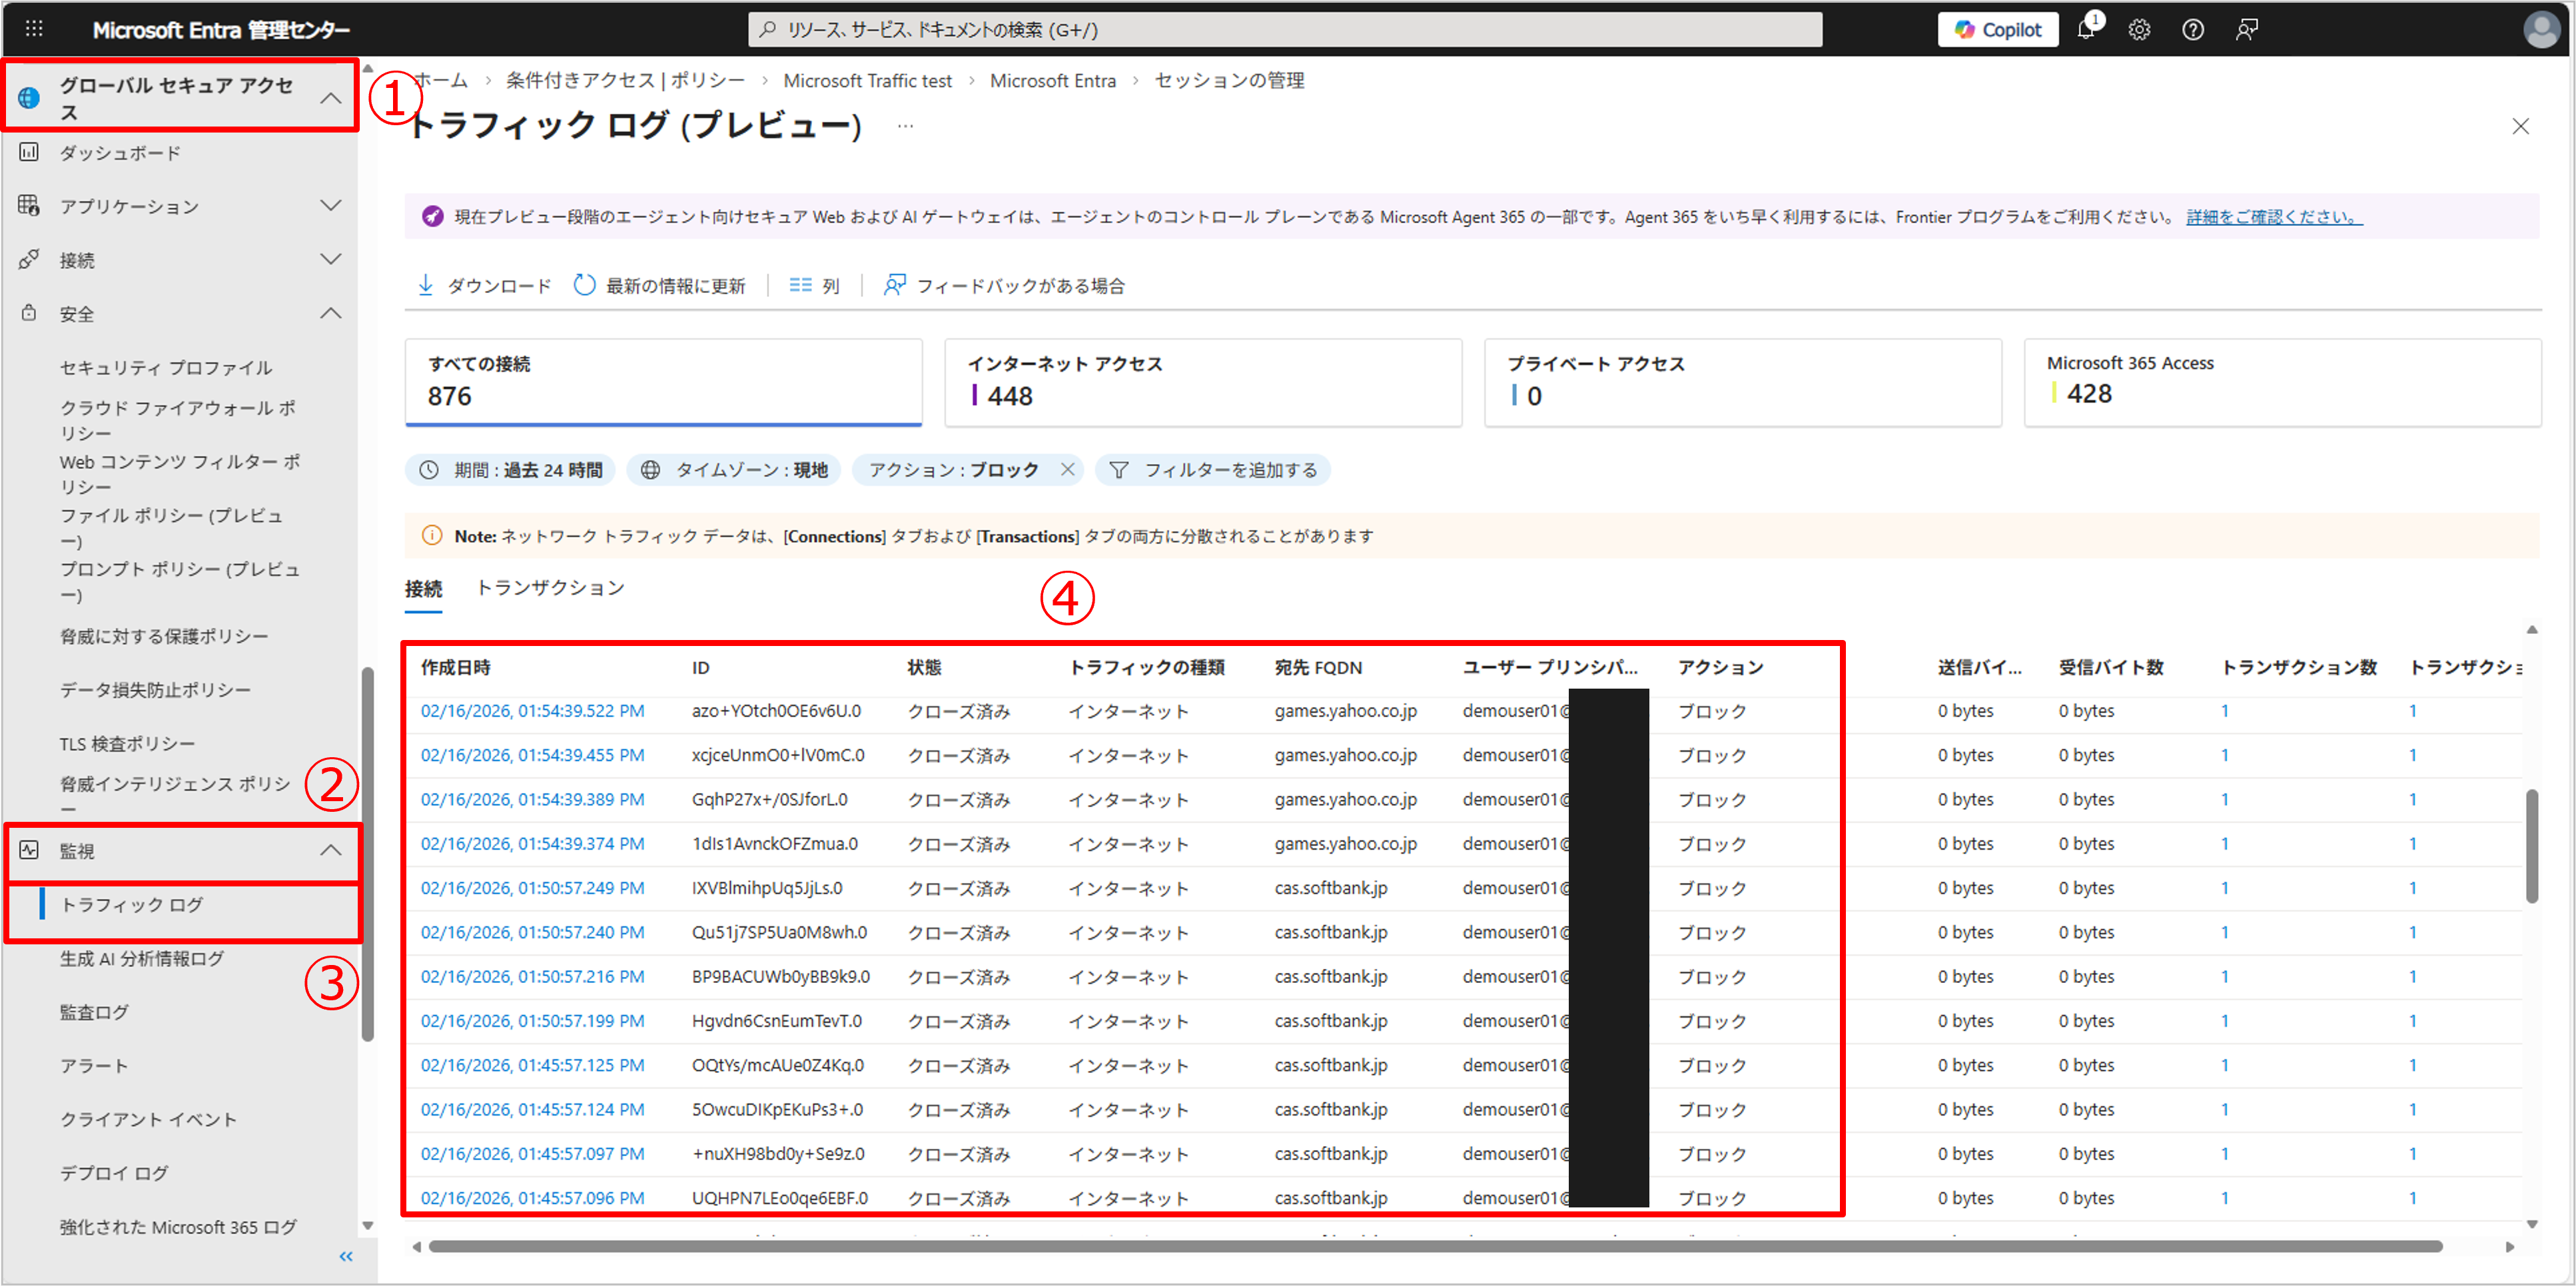Open the app launcher grid icon
2576x1286 pixels.
[34, 29]
